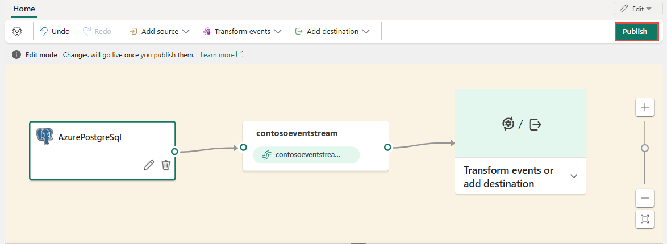The image size is (667, 244).
Task: Zoom in on the canvas
Action: point(644,107)
